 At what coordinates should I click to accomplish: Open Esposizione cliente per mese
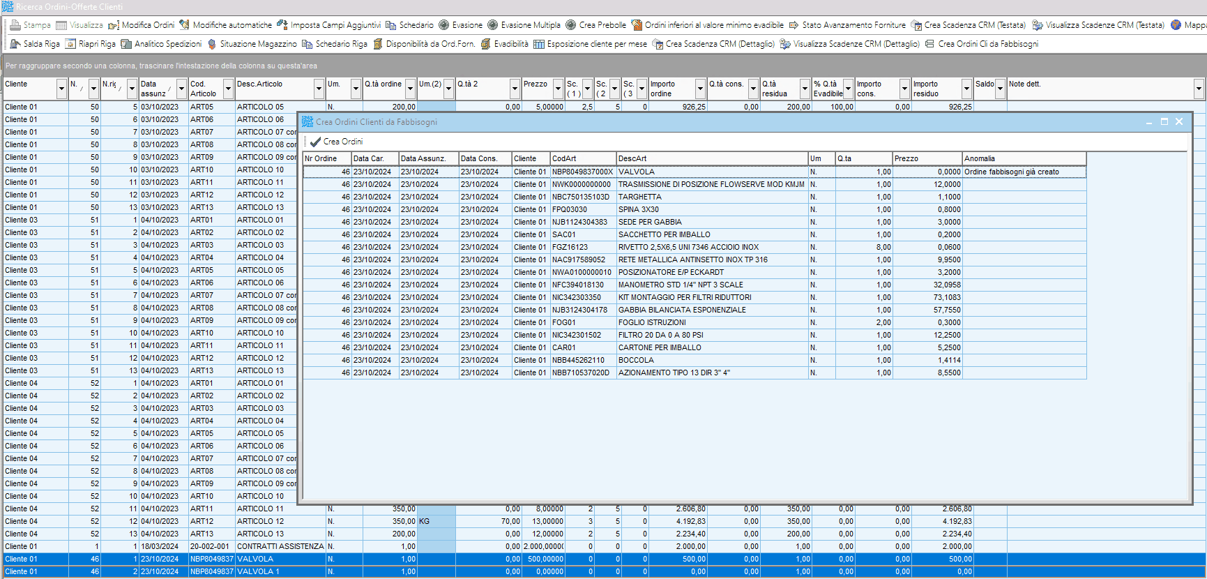590,44
